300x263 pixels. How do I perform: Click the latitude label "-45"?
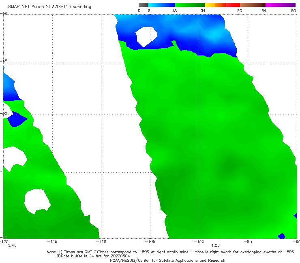(x=4, y=61)
